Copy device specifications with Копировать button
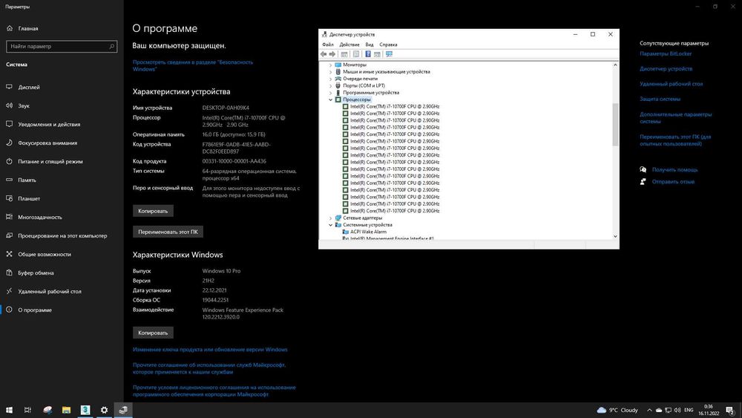This screenshot has width=742, height=418. point(153,211)
